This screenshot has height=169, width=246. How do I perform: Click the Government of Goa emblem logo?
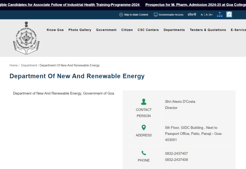(x=26, y=38)
